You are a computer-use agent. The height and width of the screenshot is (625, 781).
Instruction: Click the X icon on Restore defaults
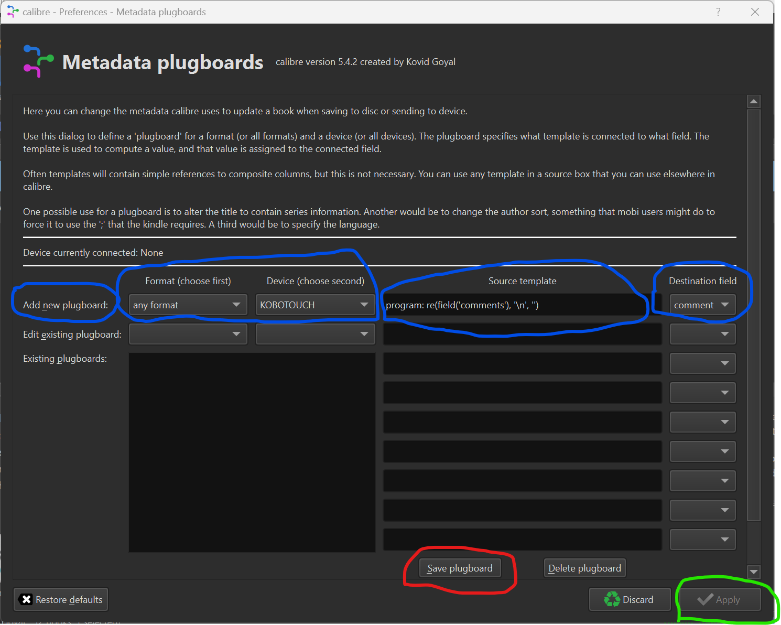(26, 599)
